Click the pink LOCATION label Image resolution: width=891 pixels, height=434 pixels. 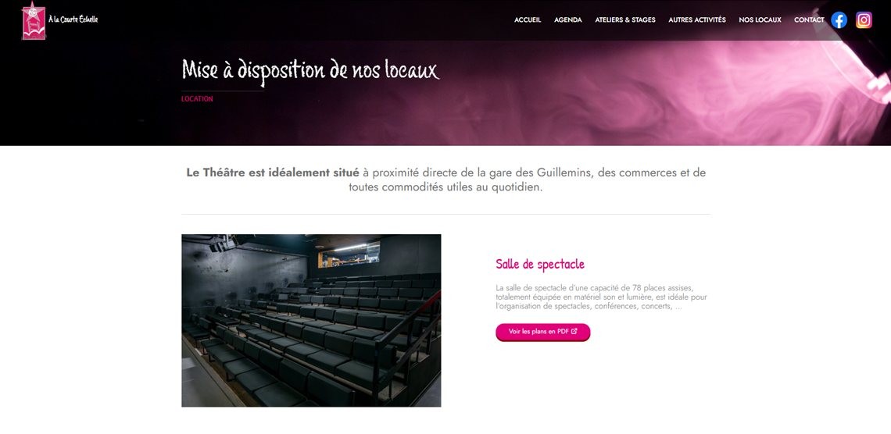point(197,98)
